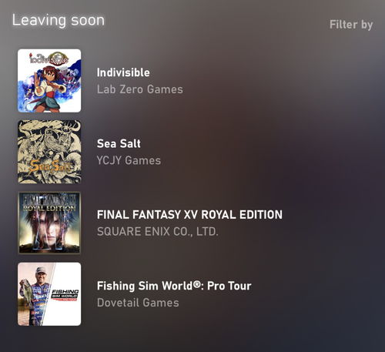Open the Fishing Sim World cover art
385x352 pixels.
49,294
